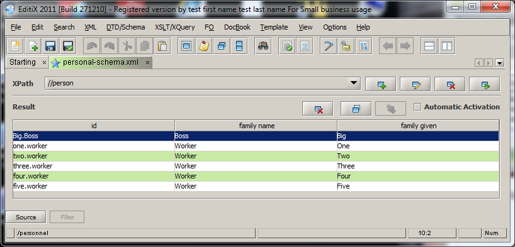Viewport: 515px width, 247px height.
Task: Open the Help menu
Action: [363, 27]
